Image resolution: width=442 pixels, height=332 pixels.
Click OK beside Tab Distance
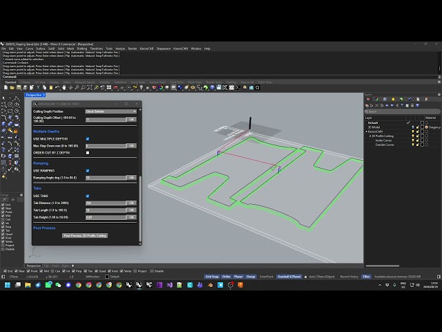tap(131, 203)
